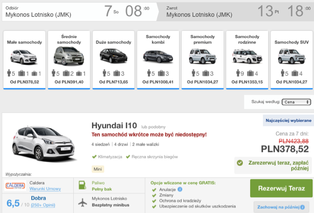Click the red warning about car availability
The image size is (314, 213).
tap(149, 134)
